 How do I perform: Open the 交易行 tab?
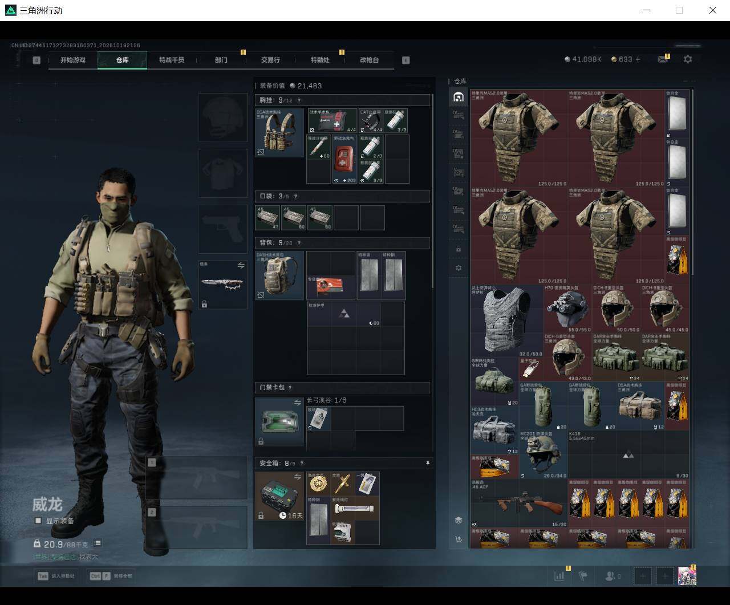(x=270, y=60)
